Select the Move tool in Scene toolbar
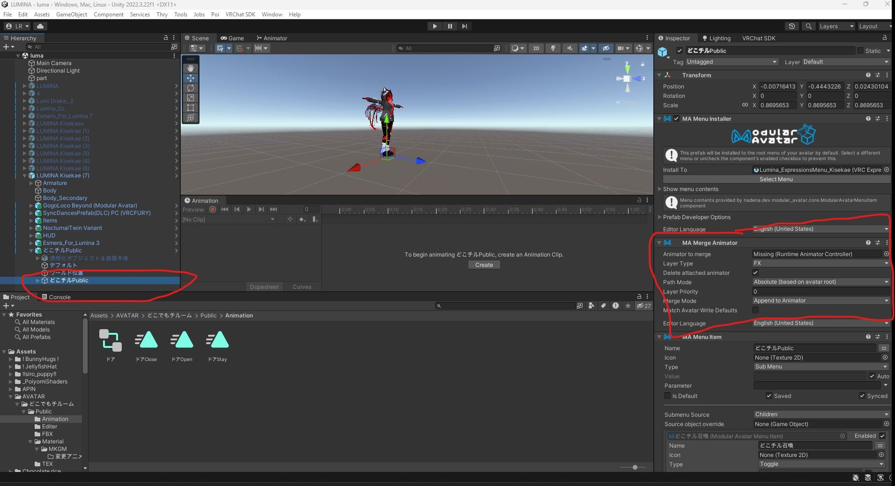The image size is (895, 486). [191, 78]
